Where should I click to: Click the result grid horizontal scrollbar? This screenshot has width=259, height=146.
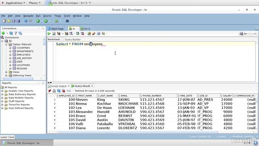[x=138, y=132]
